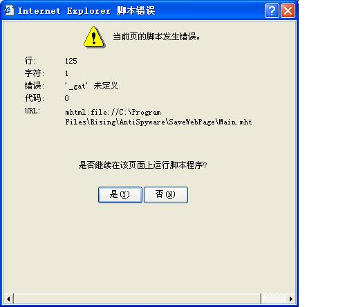Click the Main.mht path second line

pos(158,122)
